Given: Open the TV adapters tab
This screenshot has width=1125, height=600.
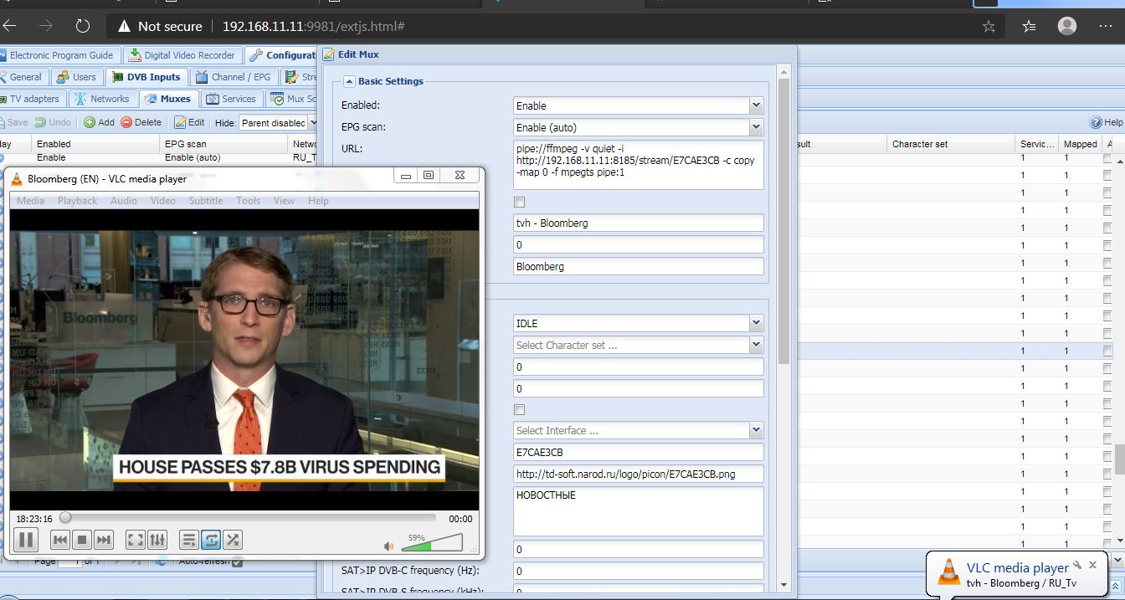Looking at the screenshot, I should [x=31, y=99].
